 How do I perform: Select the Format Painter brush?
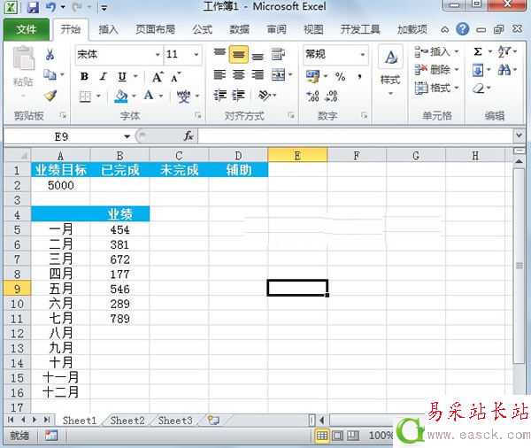(x=50, y=96)
